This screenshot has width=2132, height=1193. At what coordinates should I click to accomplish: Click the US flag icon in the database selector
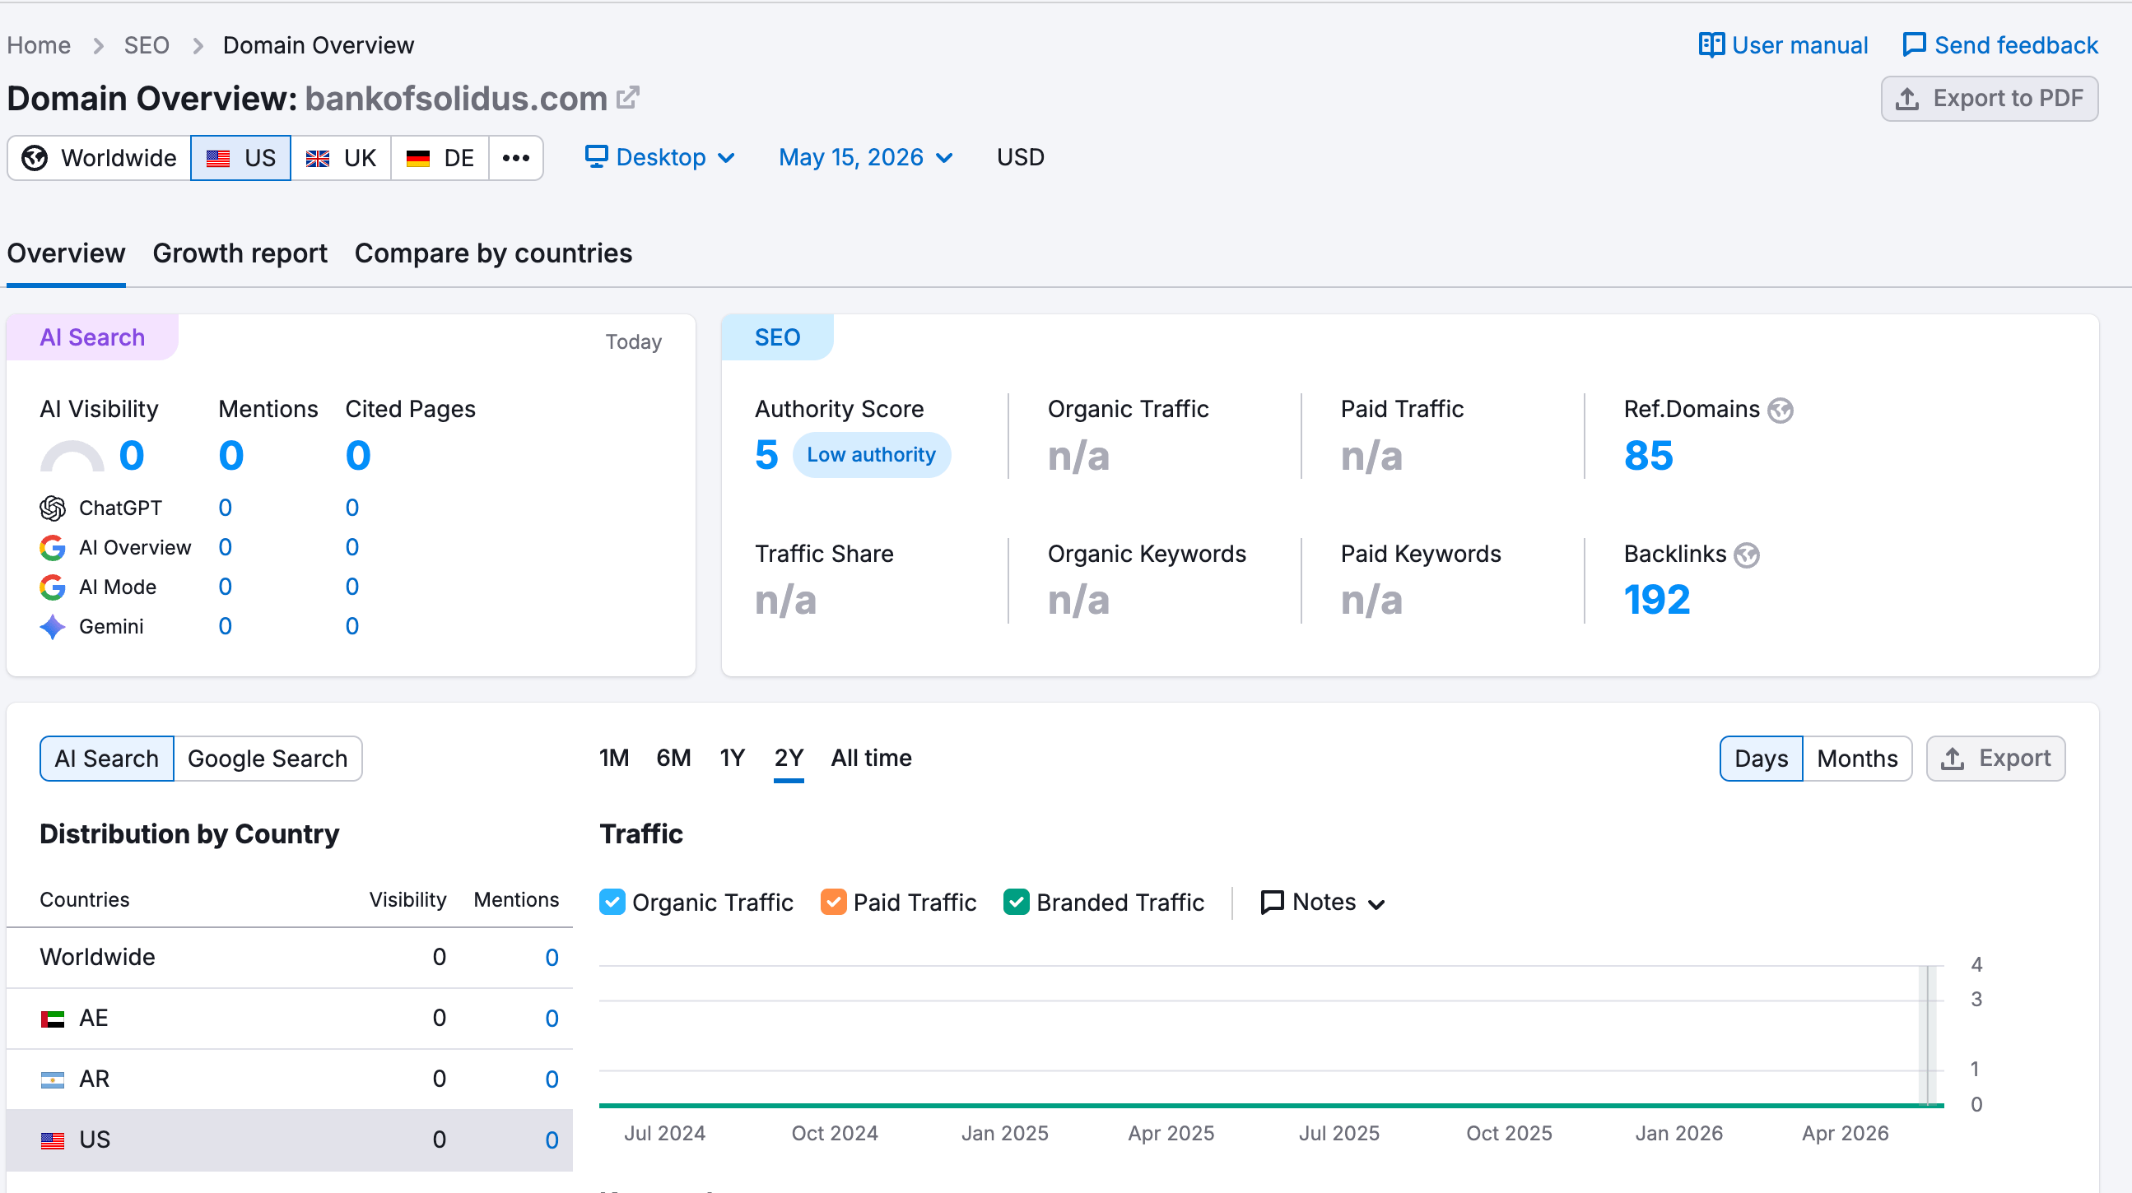pyautogui.click(x=218, y=158)
